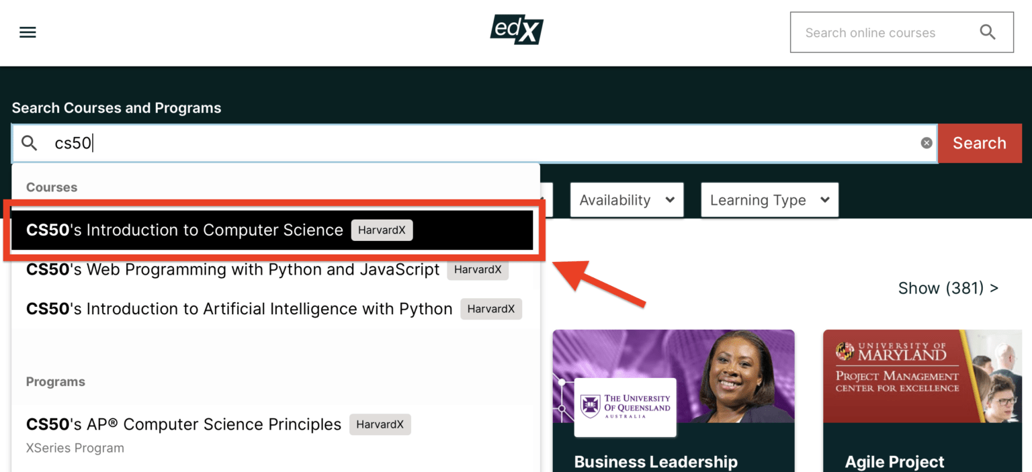Open the Availability dropdown
Image resolution: width=1032 pixels, height=472 pixels.
coord(626,199)
